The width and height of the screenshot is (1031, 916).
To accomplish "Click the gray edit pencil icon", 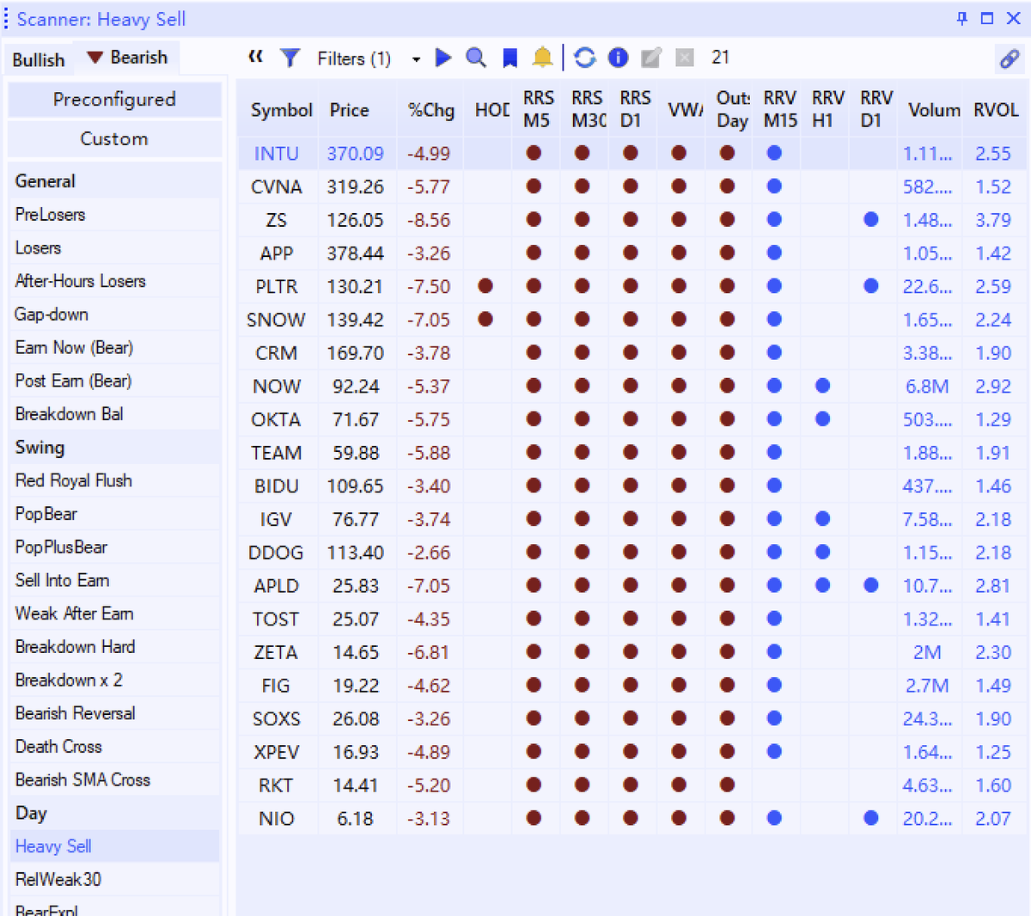I will pos(651,58).
